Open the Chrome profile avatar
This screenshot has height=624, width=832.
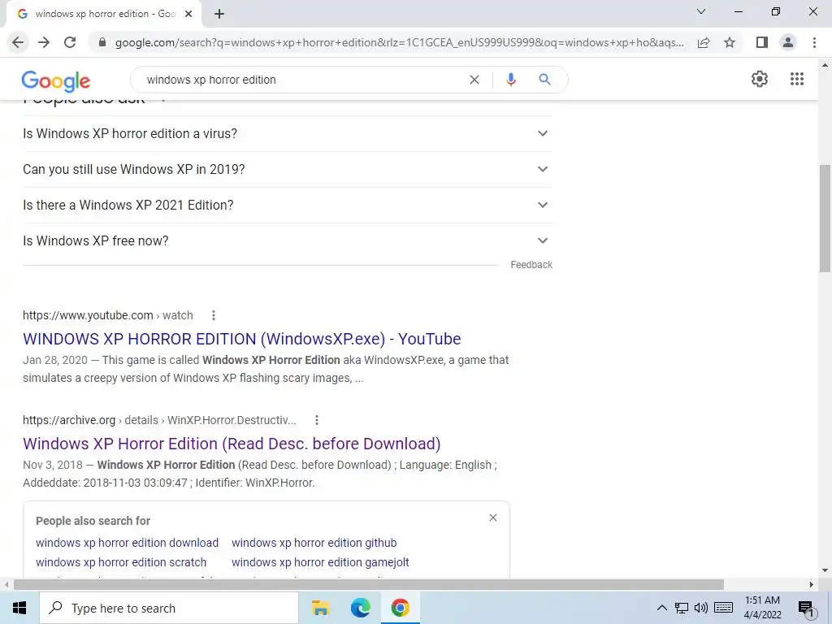pyautogui.click(x=788, y=42)
